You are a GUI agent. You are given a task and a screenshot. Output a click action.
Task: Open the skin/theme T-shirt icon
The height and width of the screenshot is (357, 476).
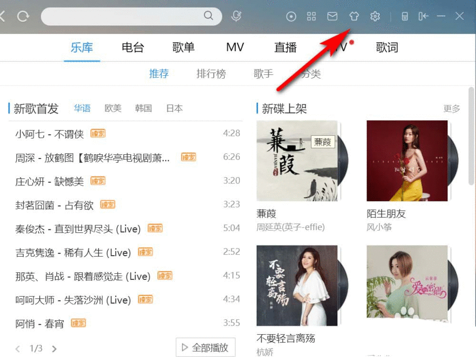pyautogui.click(x=354, y=16)
